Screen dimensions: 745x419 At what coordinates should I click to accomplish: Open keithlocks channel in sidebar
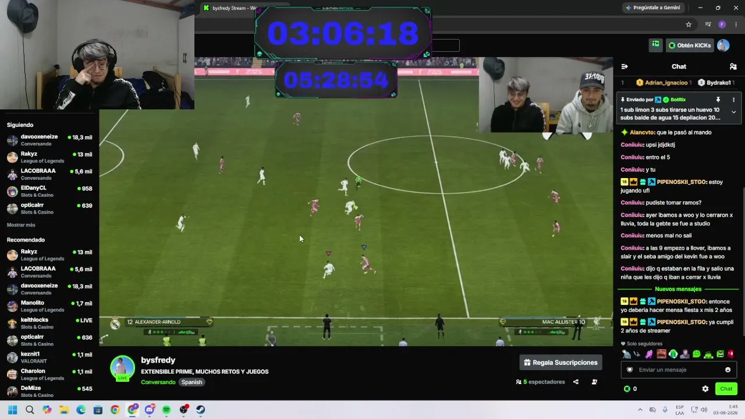pos(49,323)
